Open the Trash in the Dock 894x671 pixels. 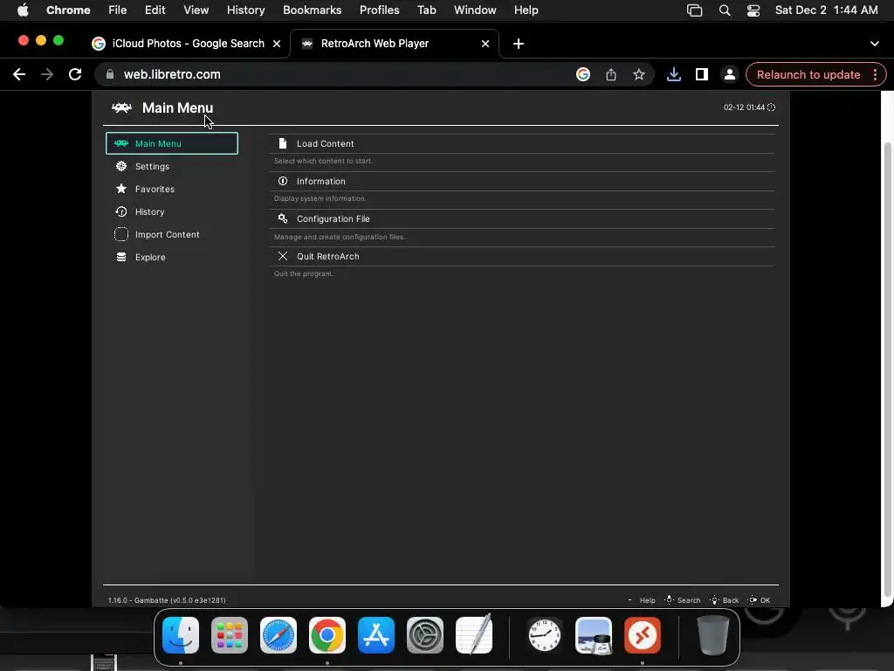click(712, 634)
